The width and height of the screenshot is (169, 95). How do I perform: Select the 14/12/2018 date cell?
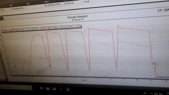[69, 3]
